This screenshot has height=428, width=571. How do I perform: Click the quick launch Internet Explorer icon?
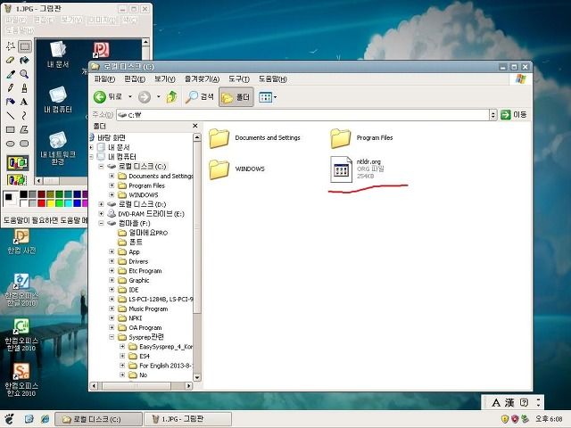45,419
